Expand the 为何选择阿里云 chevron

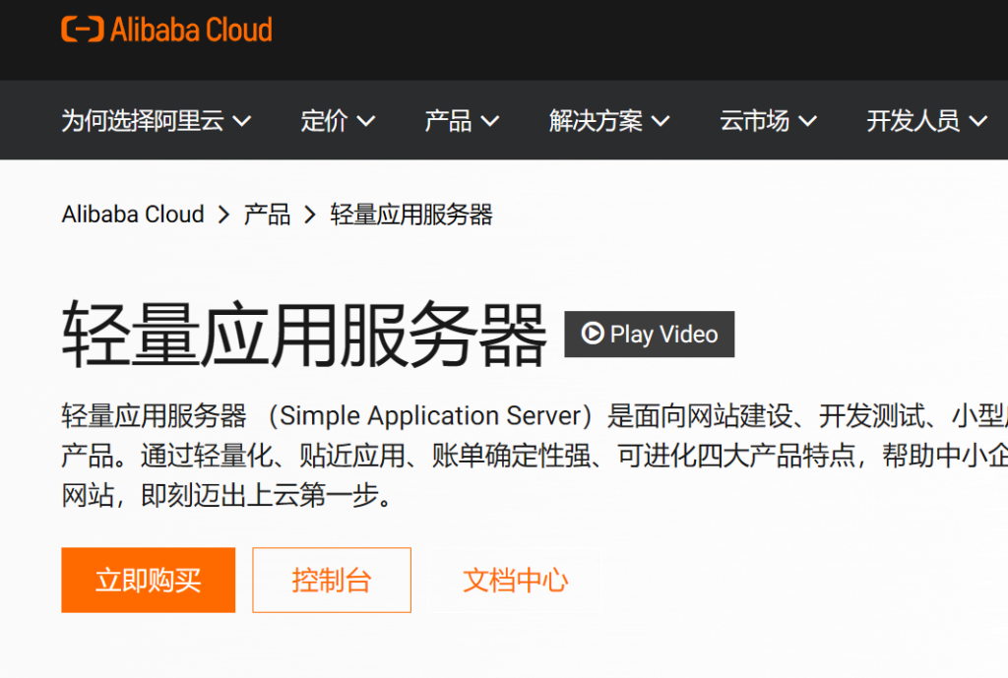click(242, 121)
